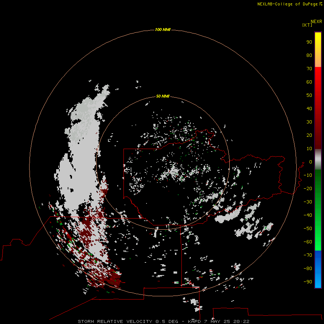Click the 10 value on velocity scale
Viewport: 324px width, 324px height.
point(309,149)
